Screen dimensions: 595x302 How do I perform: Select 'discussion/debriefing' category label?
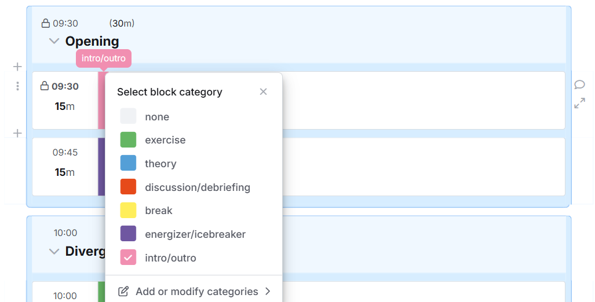coord(198,187)
